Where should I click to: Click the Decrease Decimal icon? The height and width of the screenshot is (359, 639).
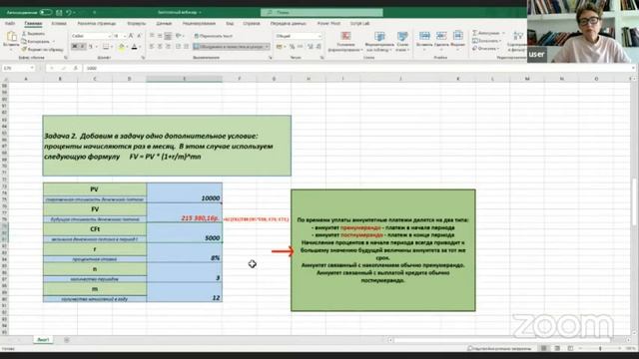[x=319, y=47]
